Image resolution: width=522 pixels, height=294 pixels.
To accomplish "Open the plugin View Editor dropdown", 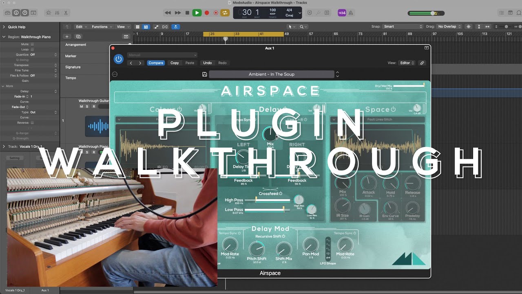I will [407, 63].
